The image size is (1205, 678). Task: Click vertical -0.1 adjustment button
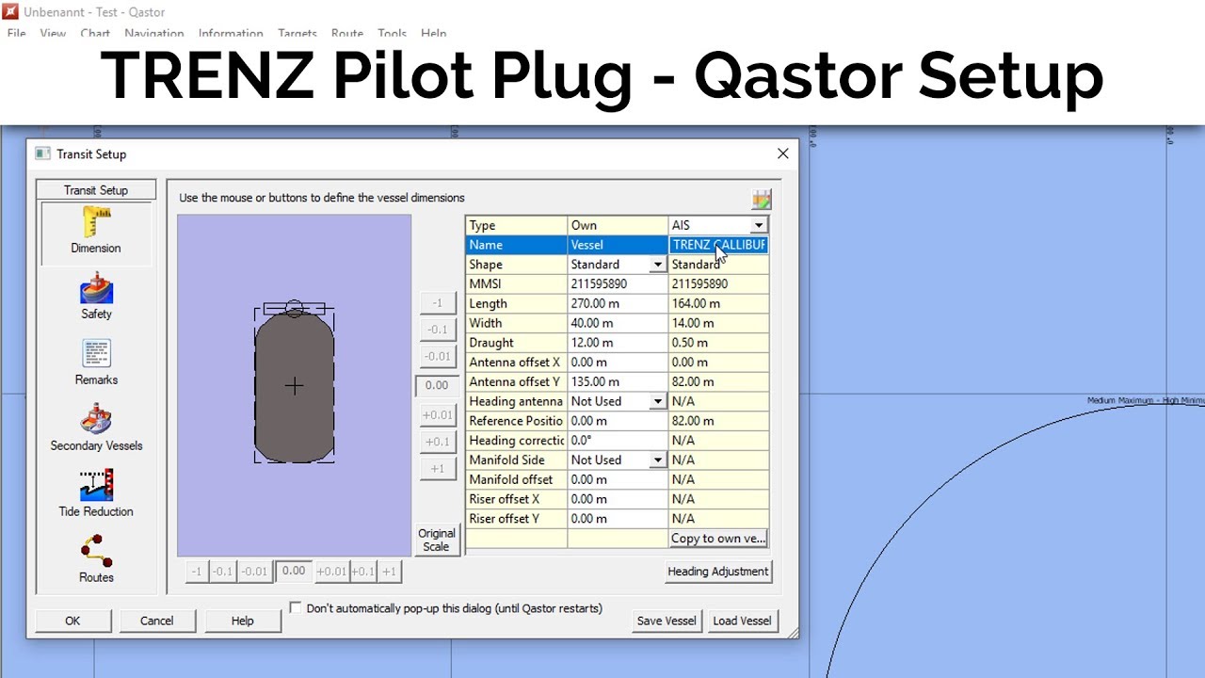click(x=437, y=330)
